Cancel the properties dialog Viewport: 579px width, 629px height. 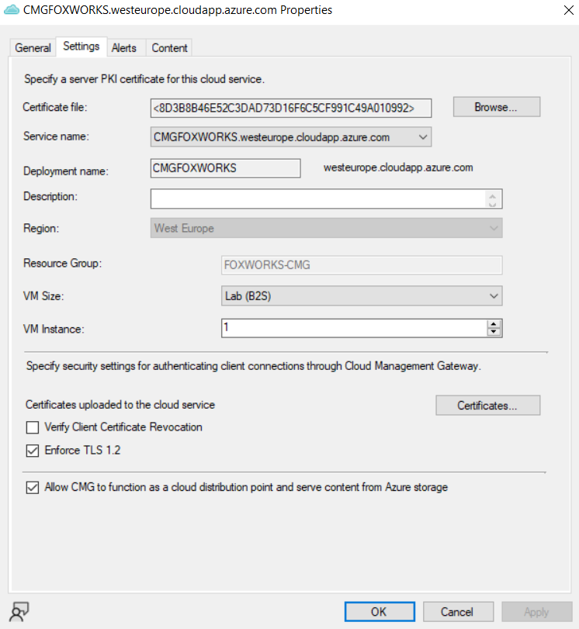tap(458, 612)
